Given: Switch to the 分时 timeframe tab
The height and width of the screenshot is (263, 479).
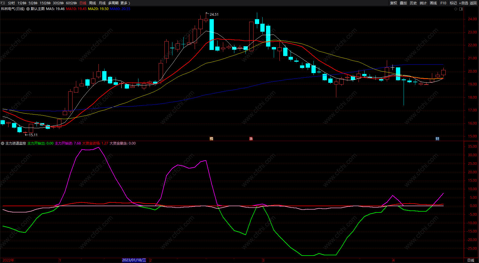Looking at the screenshot, I should click(11, 3).
